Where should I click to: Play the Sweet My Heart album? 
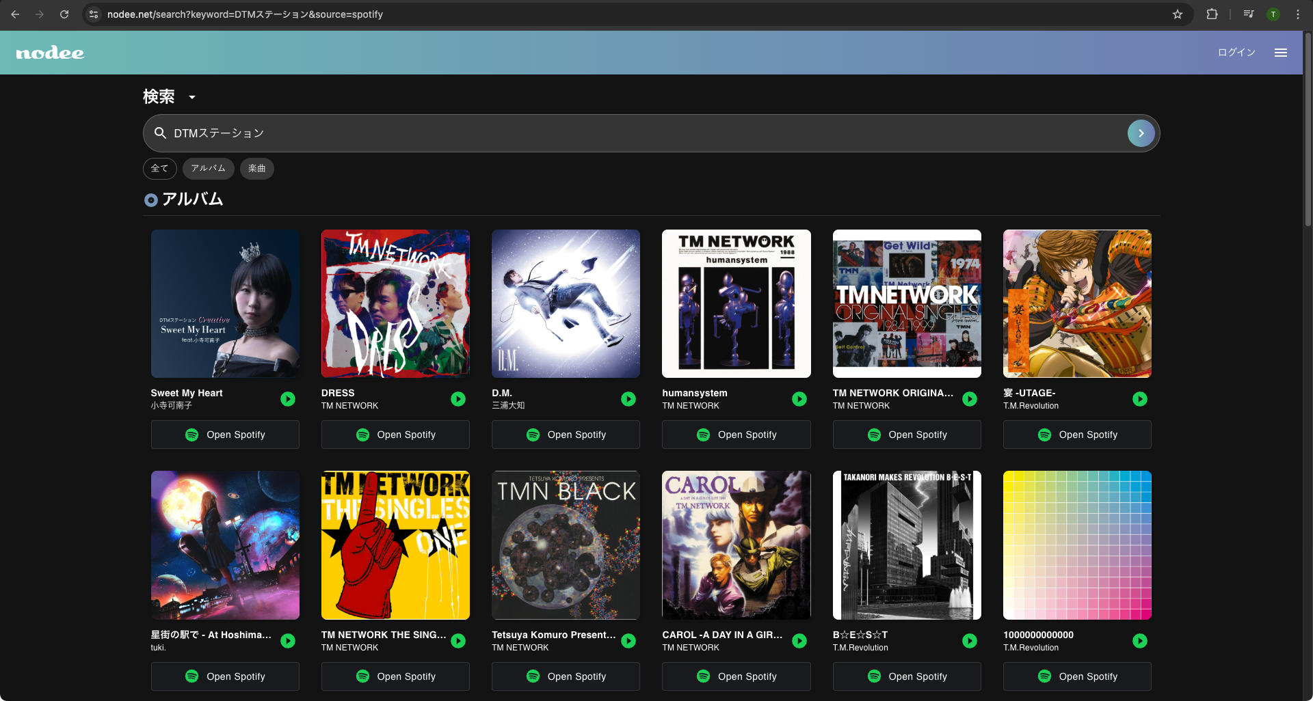click(288, 399)
